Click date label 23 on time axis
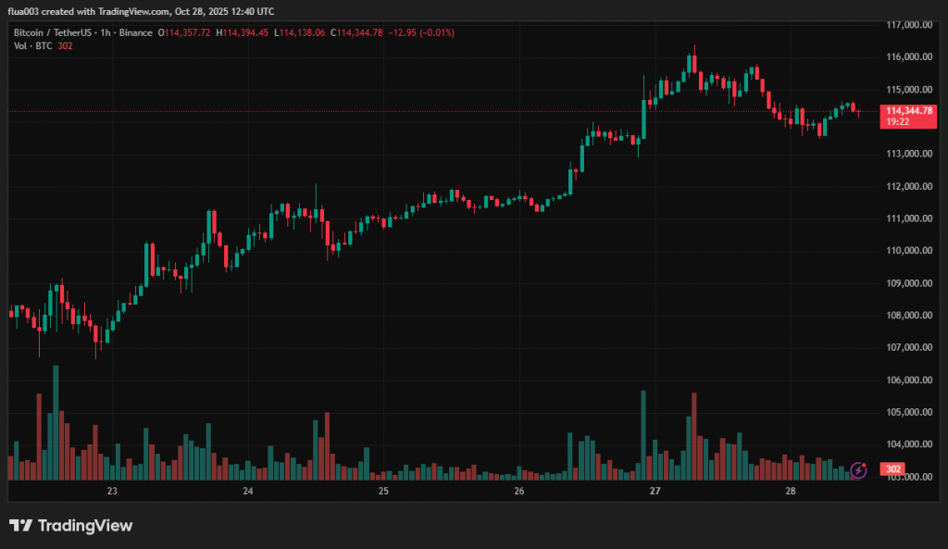948x549 pixels. tap(112, 491)
